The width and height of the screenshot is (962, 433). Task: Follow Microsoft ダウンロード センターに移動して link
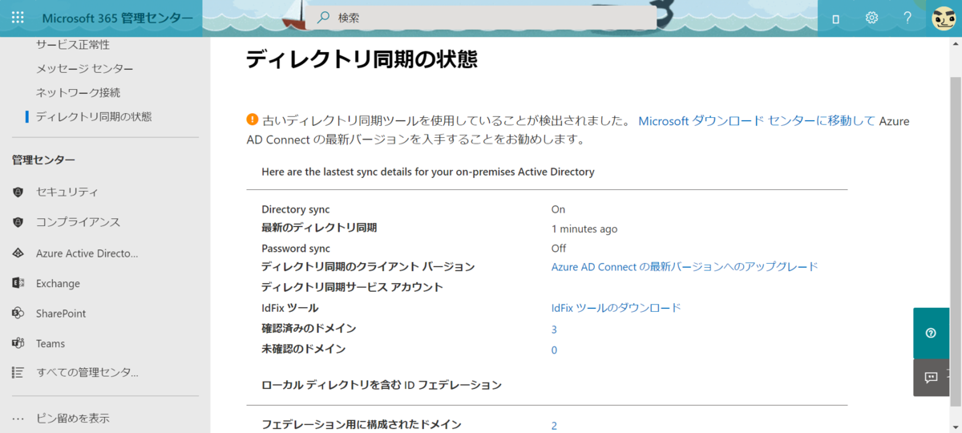[757, 121]
